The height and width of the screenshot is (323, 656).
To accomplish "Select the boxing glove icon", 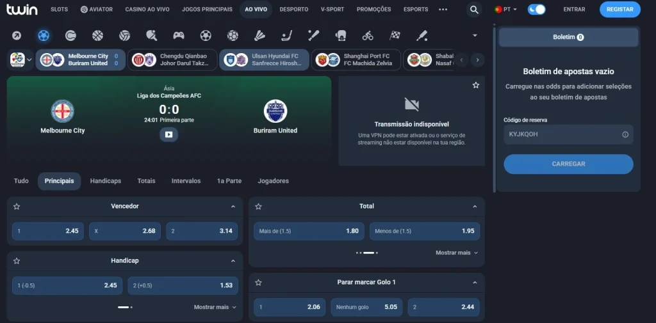I will [x=341, y=36].
